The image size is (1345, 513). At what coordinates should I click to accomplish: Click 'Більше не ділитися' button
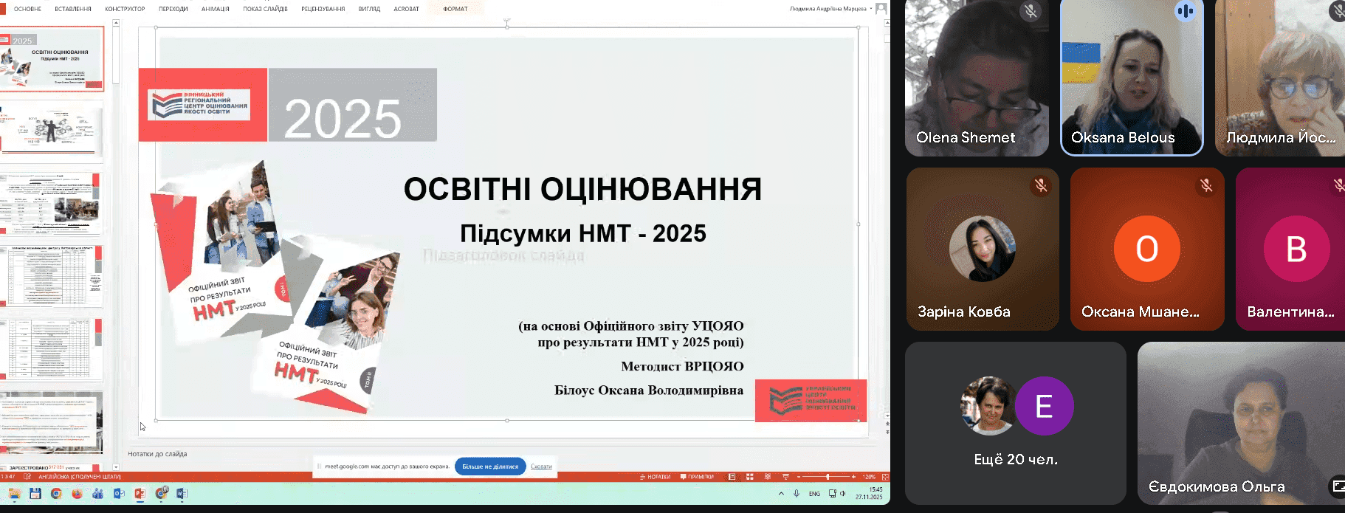click(490, 466)
